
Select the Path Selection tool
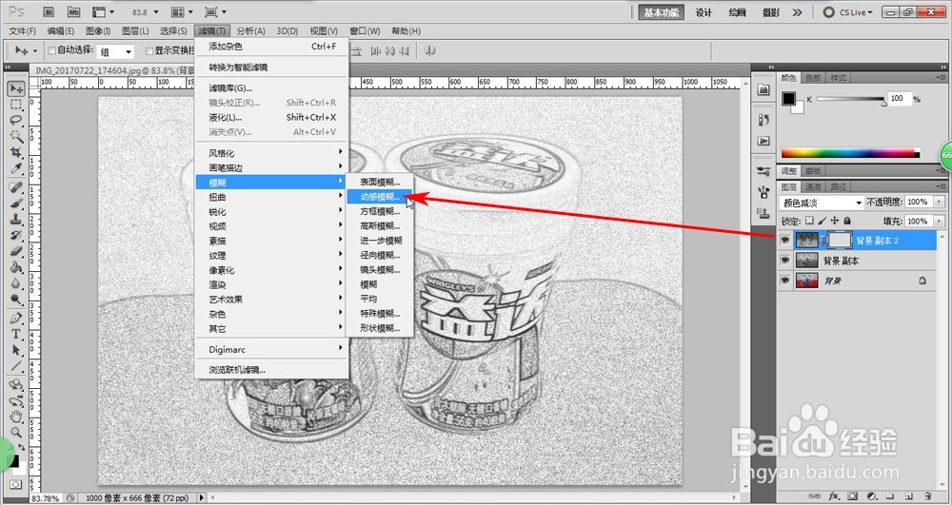16,350
